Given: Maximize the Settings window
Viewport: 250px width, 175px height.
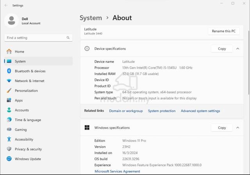Looking at the screenshot, I should click(233, 4).
